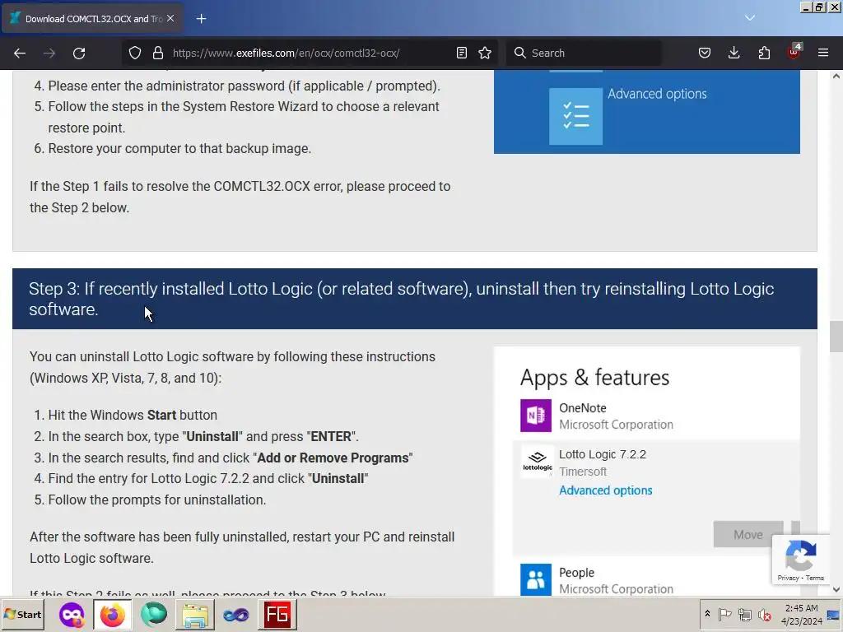Viewport: 843px width, 632px height.
Task: Open the tracking protection shield icon
Action: click(x=135, y=53)
